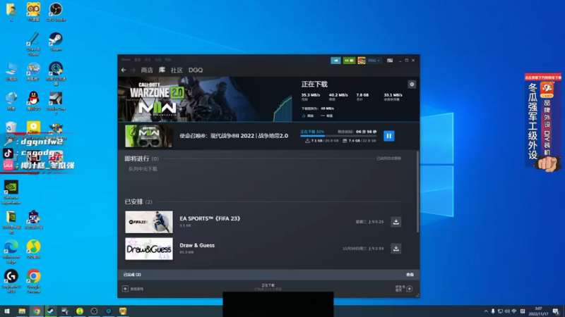
Task: Select the Draw & Guess title text
Action: coord(197,245)
